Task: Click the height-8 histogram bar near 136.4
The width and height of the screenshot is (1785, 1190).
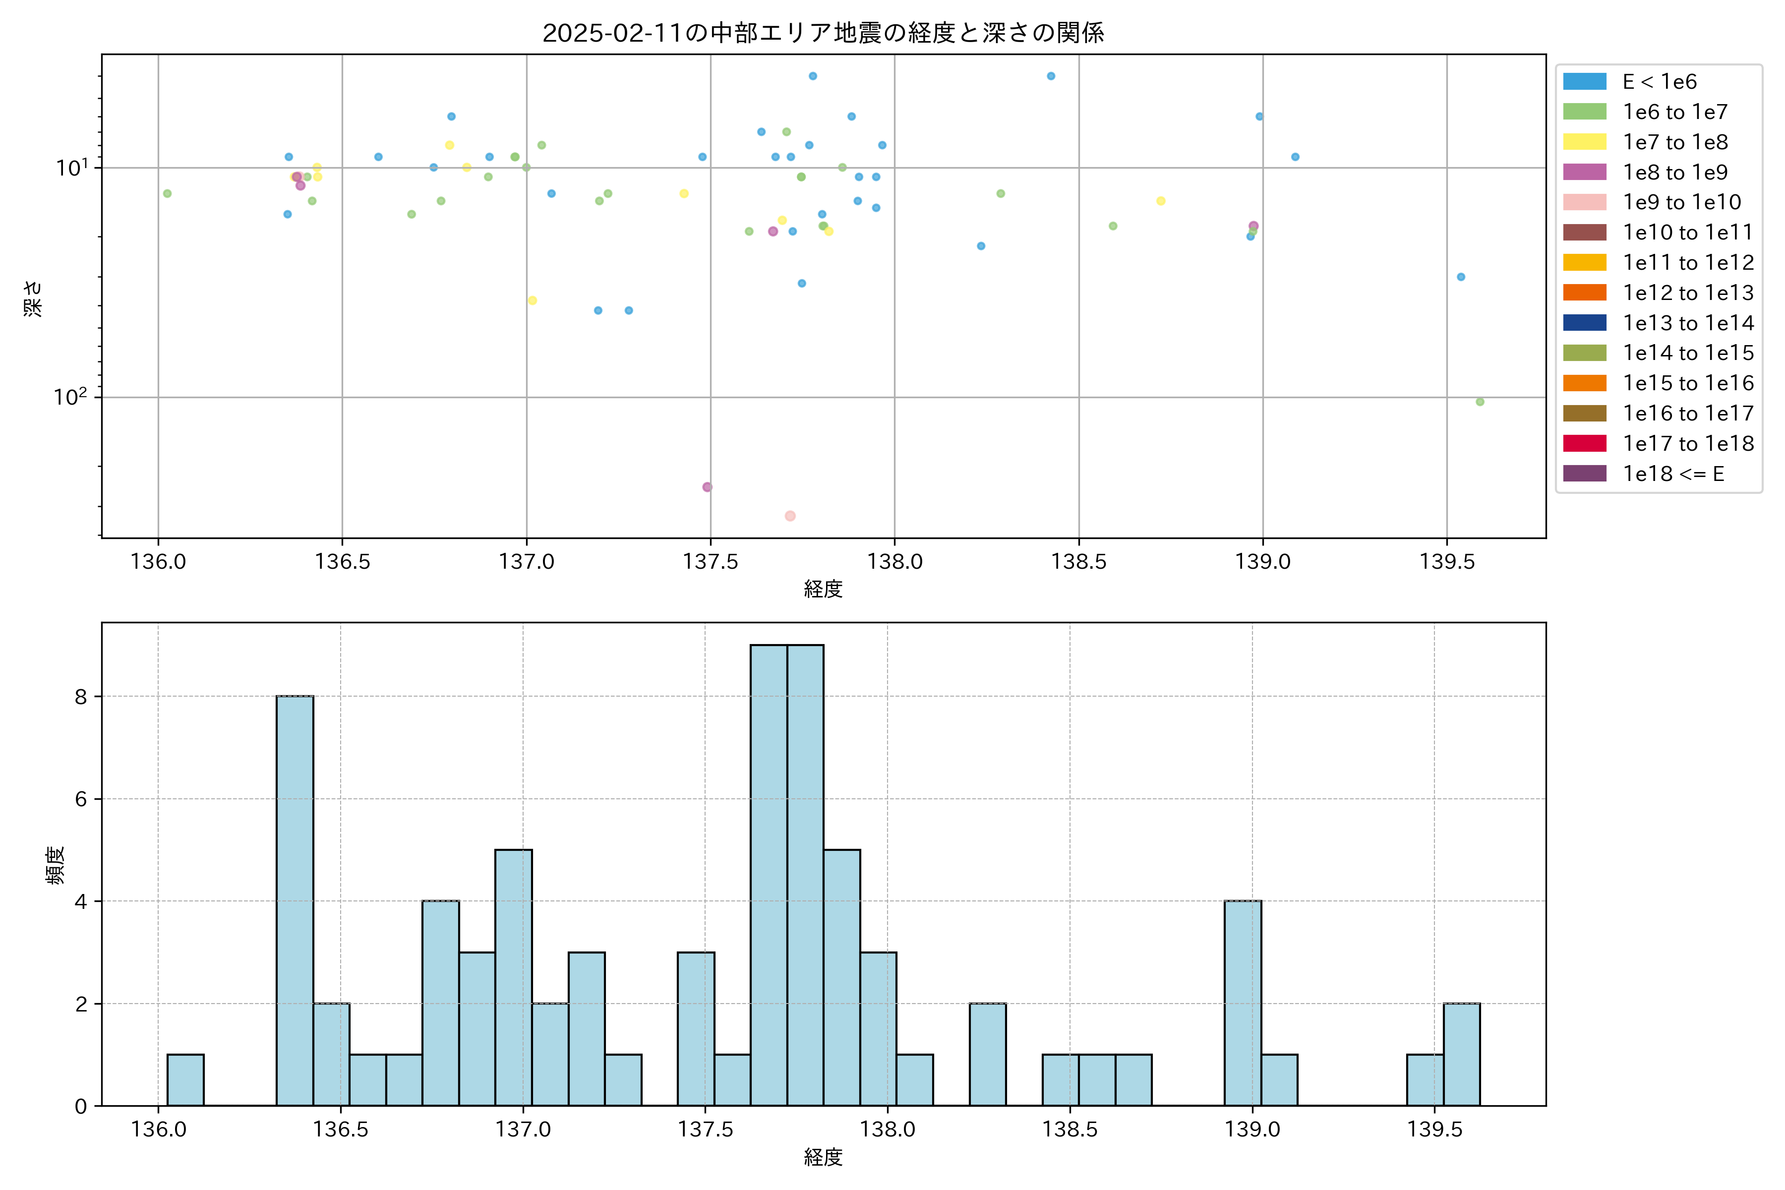Action: pos(295,900)
